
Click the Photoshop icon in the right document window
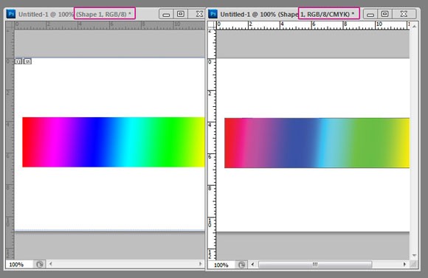click(213, 14)
